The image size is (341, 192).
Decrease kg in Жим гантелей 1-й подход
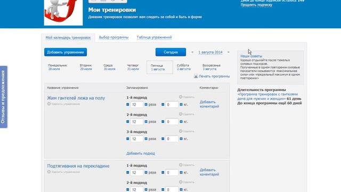[163, 105]
